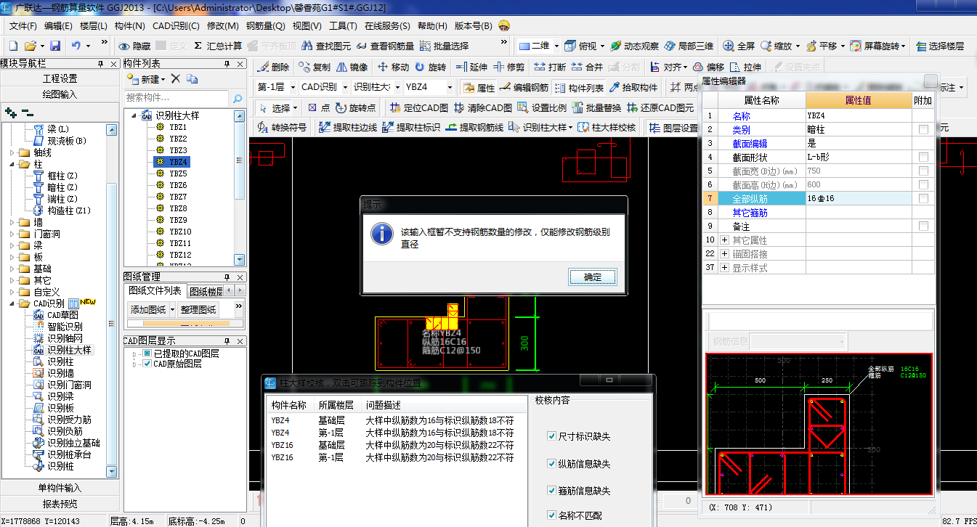Run 汇总计算 sum calculation
This screenshot has height=527, width=977.
pos(219,46)
